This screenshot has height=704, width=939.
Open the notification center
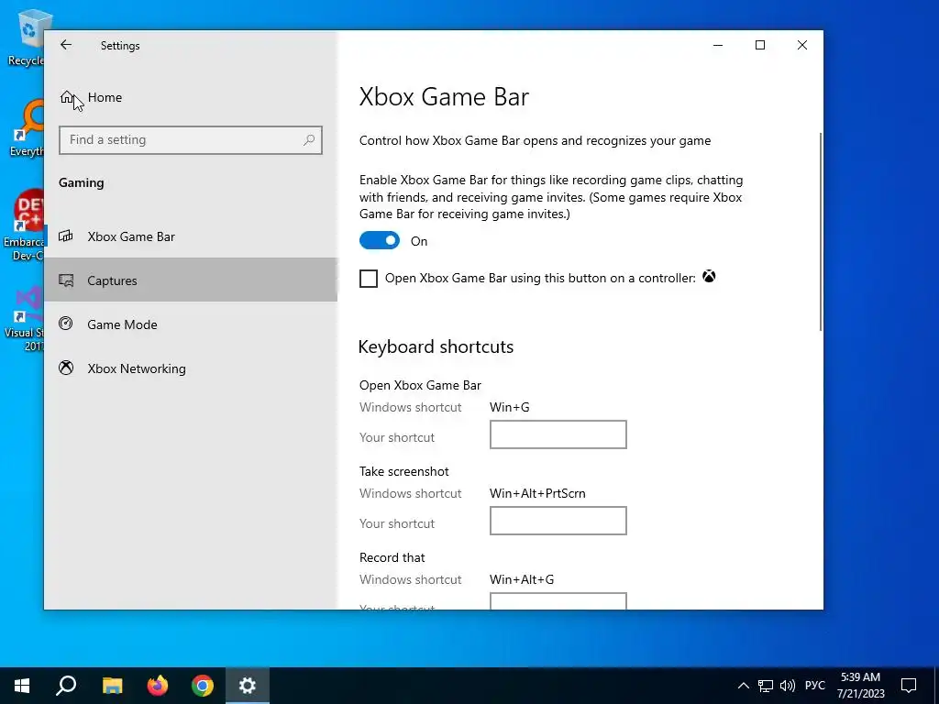pyautogui.click(x=909, y=686)
